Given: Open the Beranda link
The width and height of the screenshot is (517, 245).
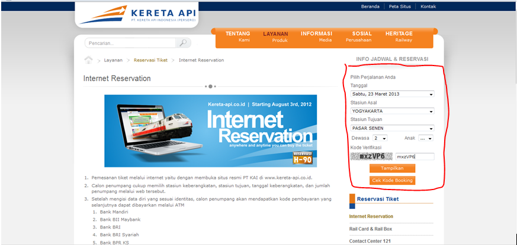Looking at the screenshot, I should pyautogui.click(x=370, y=6).
